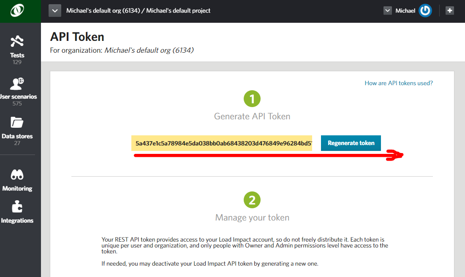Select the API token text field

(222, 143)
